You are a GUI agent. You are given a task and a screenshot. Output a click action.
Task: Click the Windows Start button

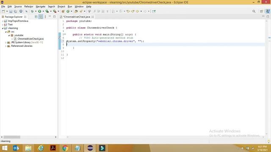coord(5,148)
